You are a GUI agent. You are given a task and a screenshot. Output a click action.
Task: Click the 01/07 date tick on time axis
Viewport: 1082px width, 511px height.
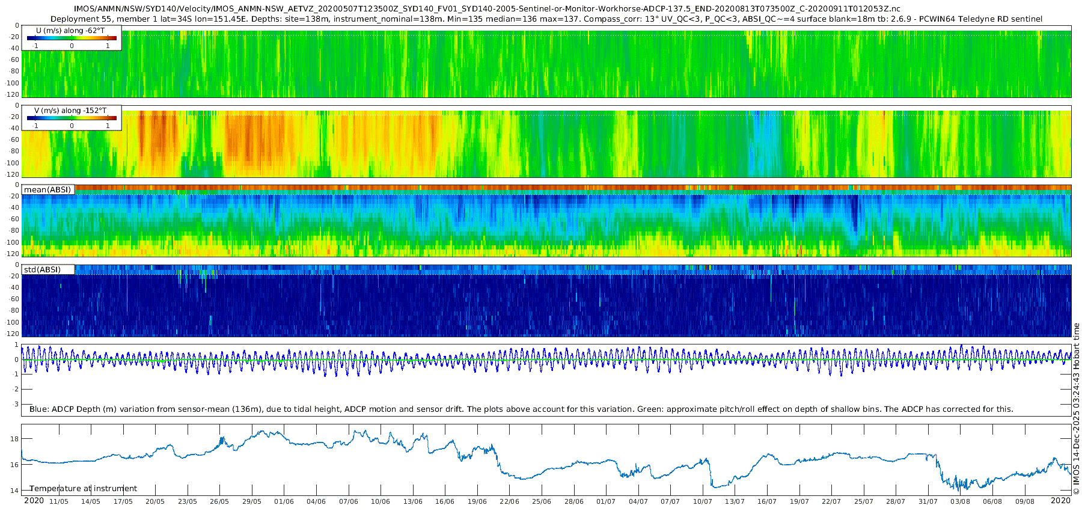coord(605,501)
